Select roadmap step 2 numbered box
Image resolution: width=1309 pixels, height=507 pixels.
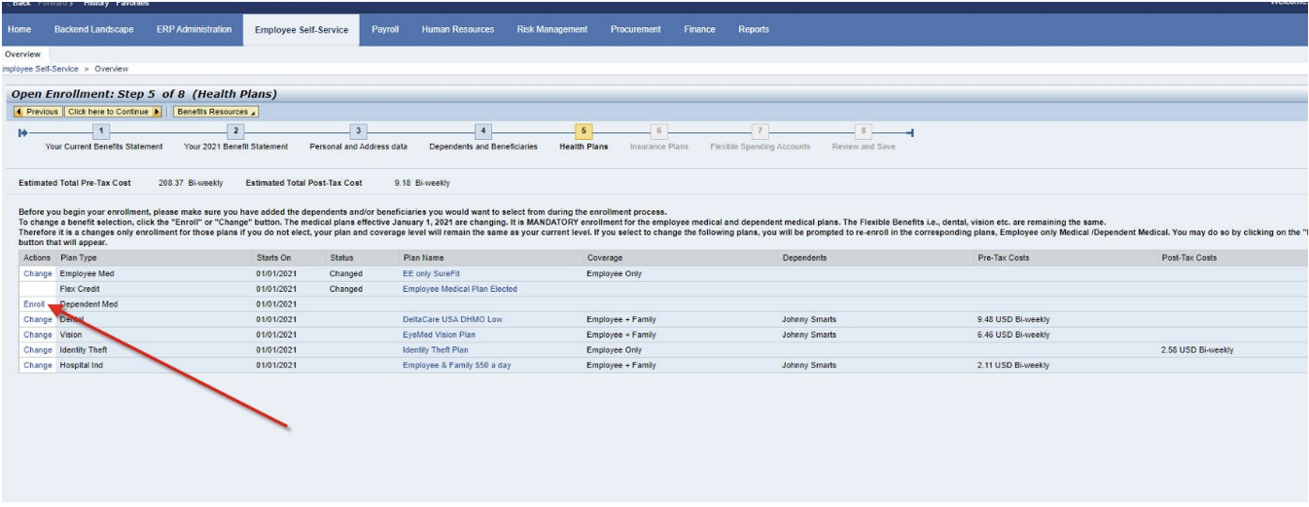(x=238, y=131)
